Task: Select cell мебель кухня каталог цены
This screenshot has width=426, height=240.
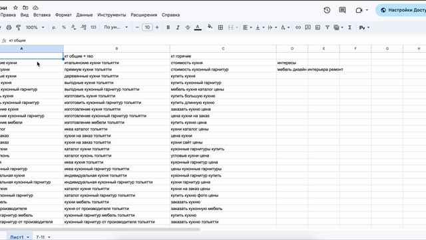Action: 223,89
